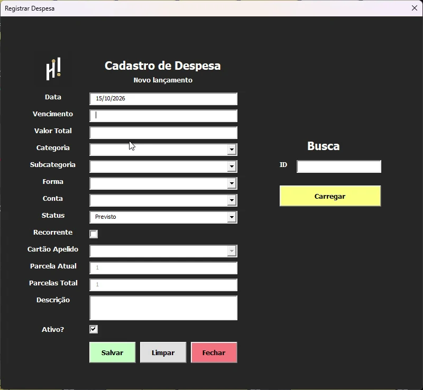Click the Cartão Apelido label

click(53, 249)
